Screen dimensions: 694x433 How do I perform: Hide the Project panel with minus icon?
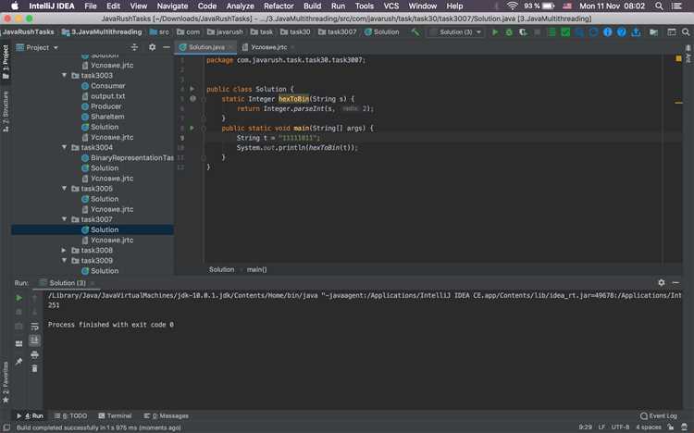(x=167, y=47)
